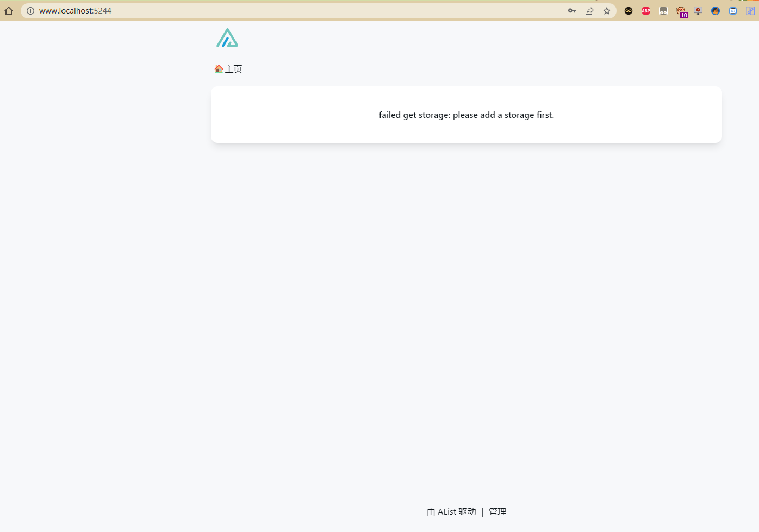
Task: Click the browser home button at far left
Action: (x=8, y=10)
